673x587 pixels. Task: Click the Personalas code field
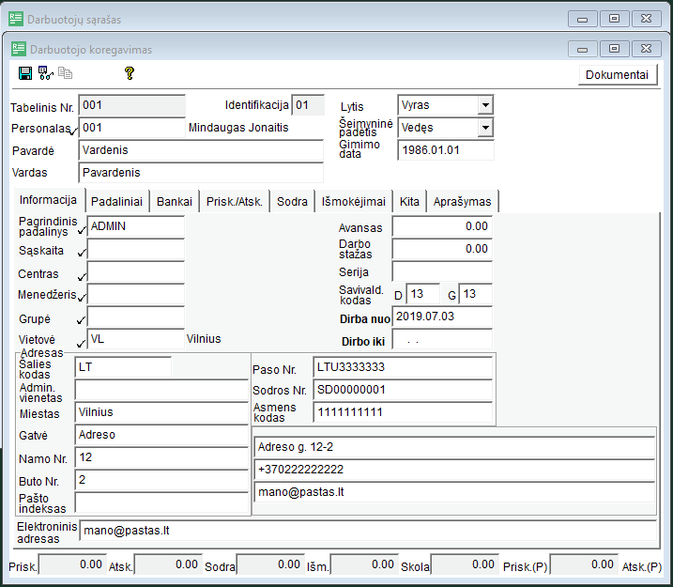pos(132,128)
